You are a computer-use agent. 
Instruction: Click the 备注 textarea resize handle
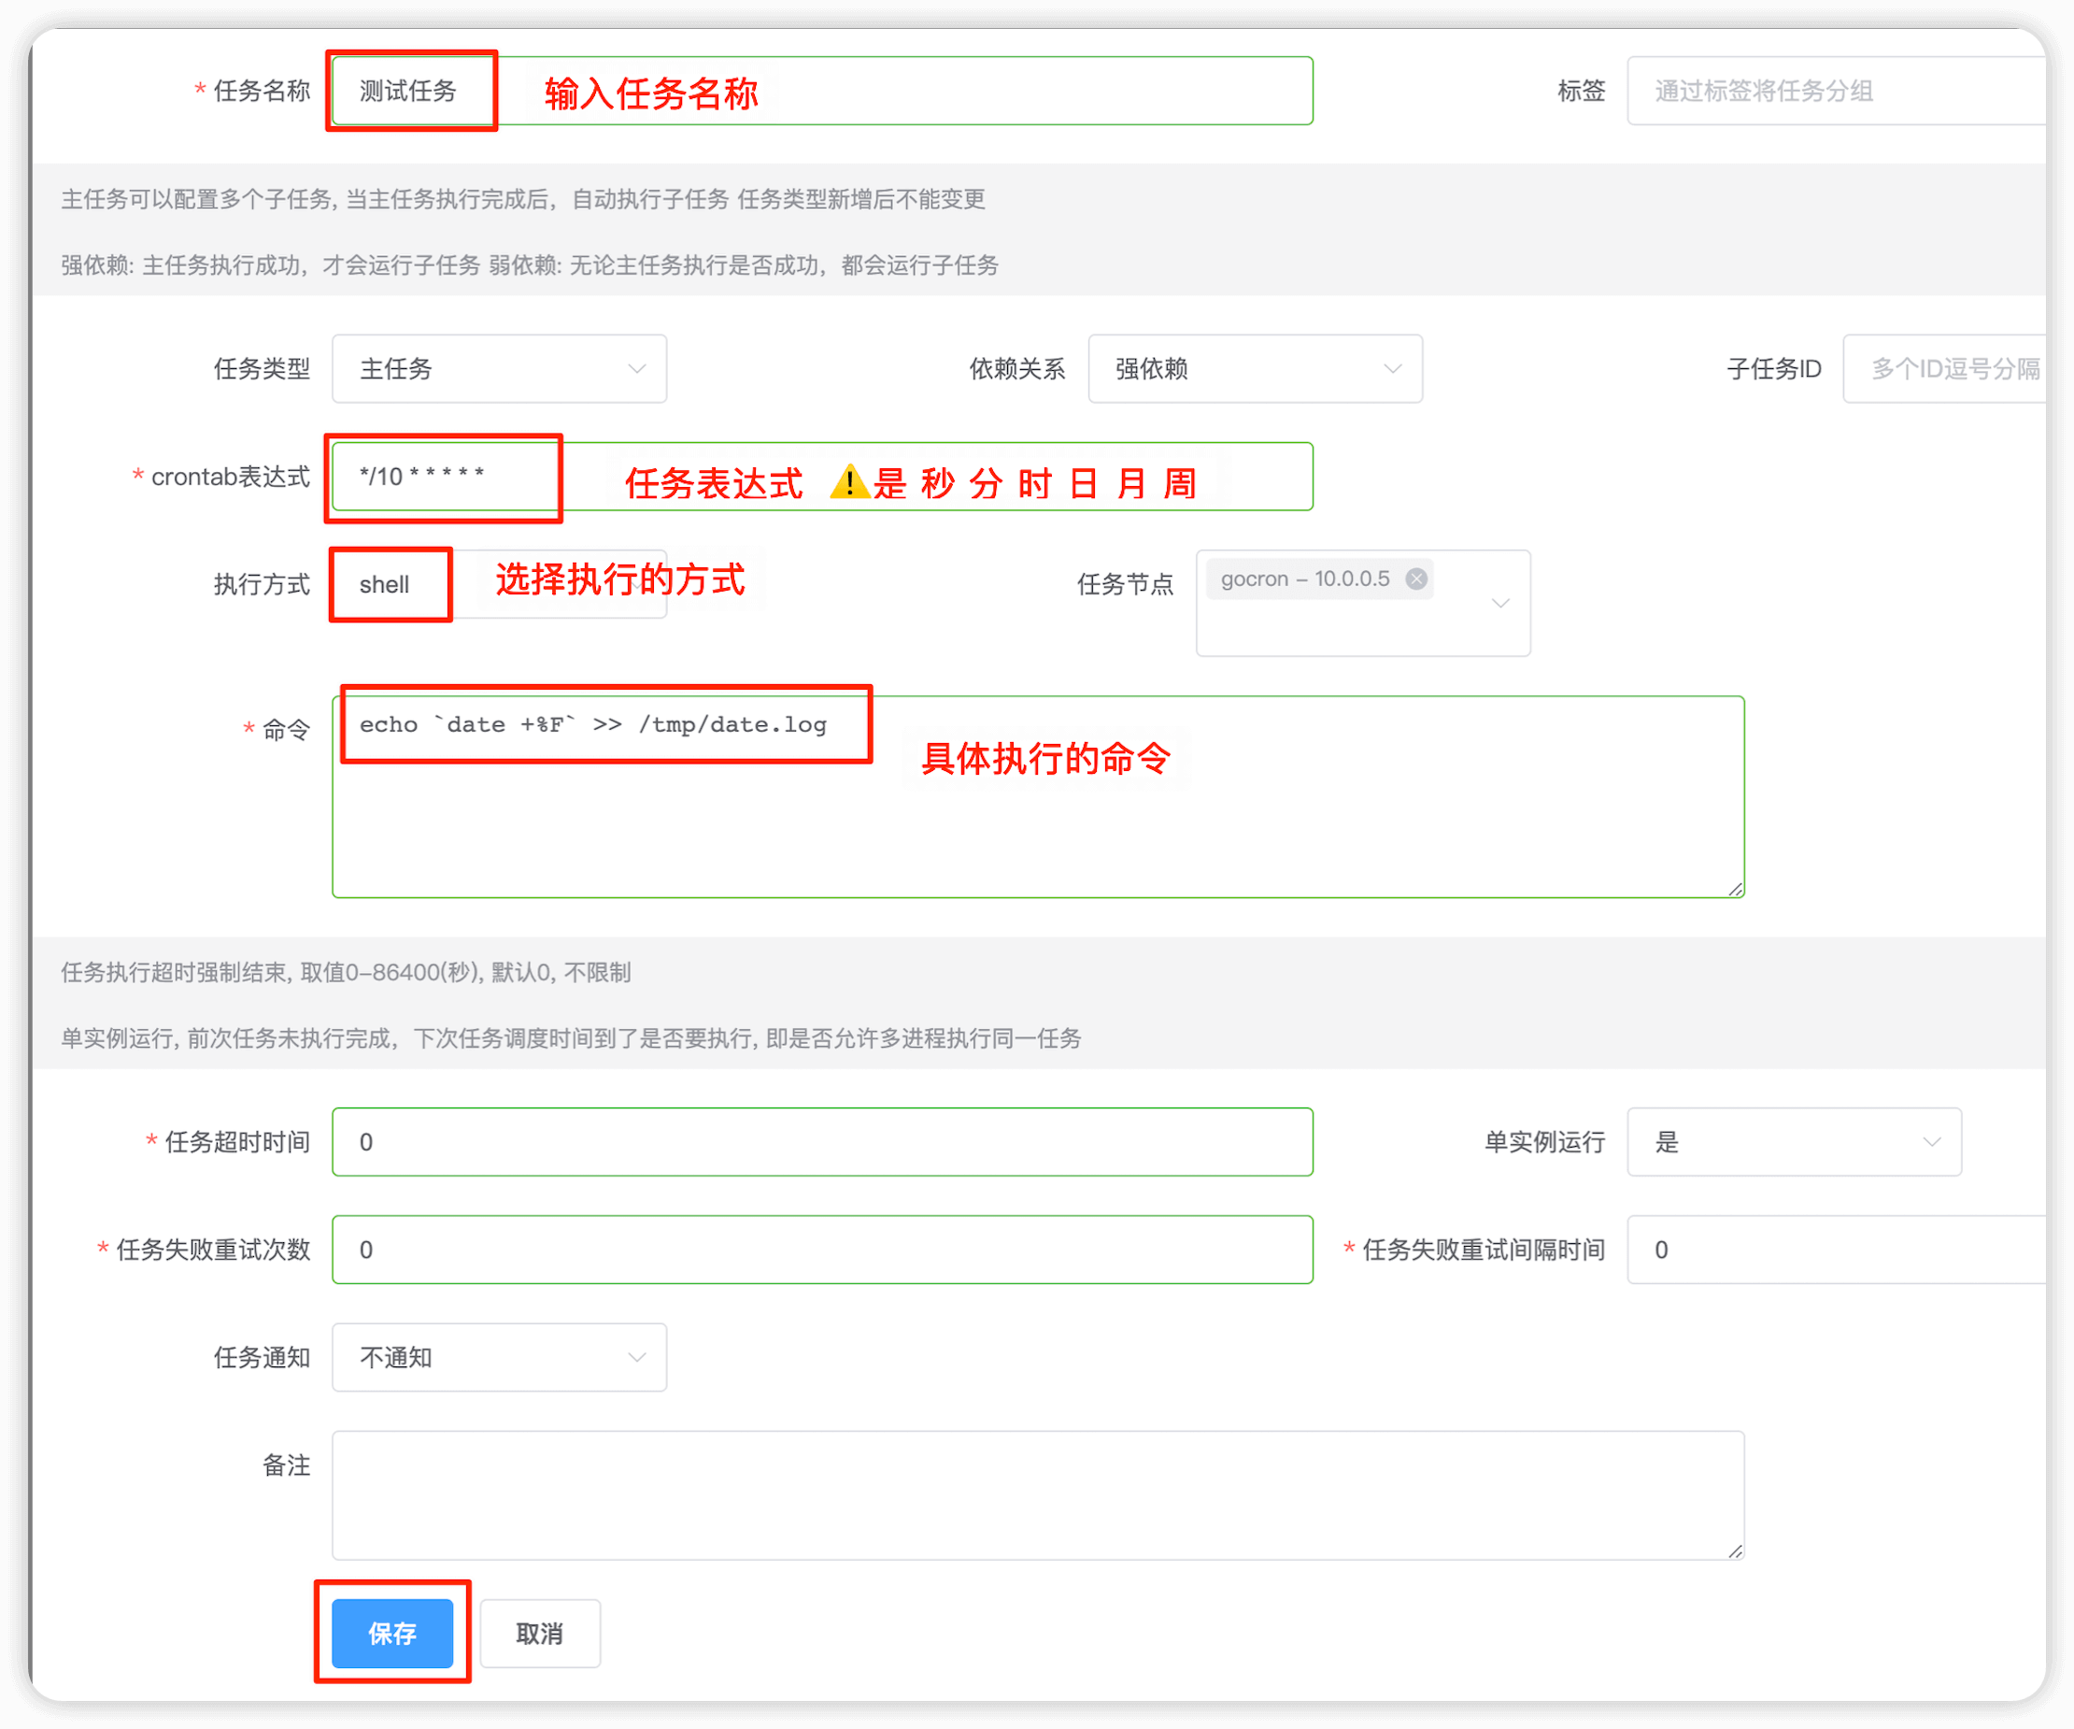coord(1735,1551)
